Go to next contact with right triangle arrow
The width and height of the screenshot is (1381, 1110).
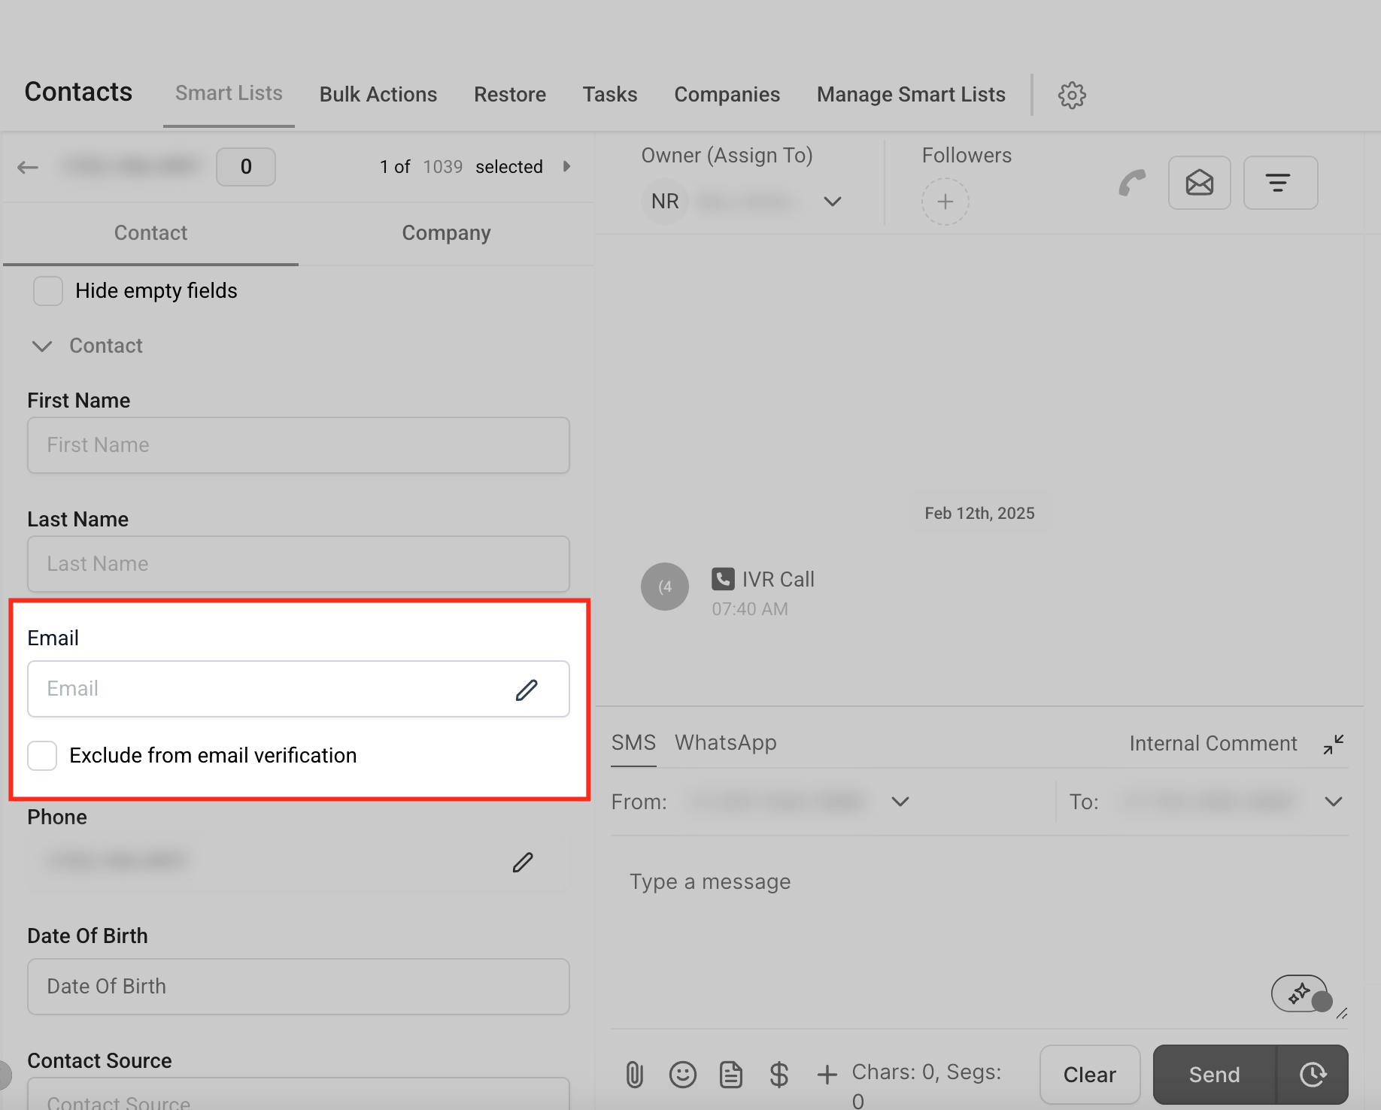click(x=567, y=166)
